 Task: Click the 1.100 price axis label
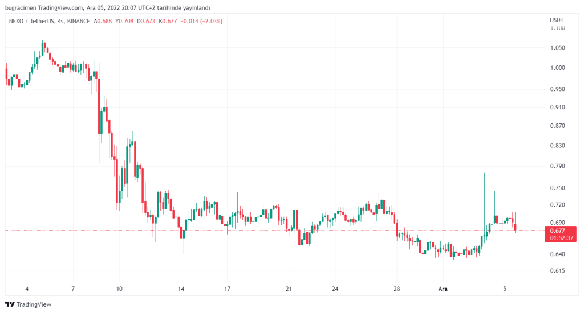557,28
